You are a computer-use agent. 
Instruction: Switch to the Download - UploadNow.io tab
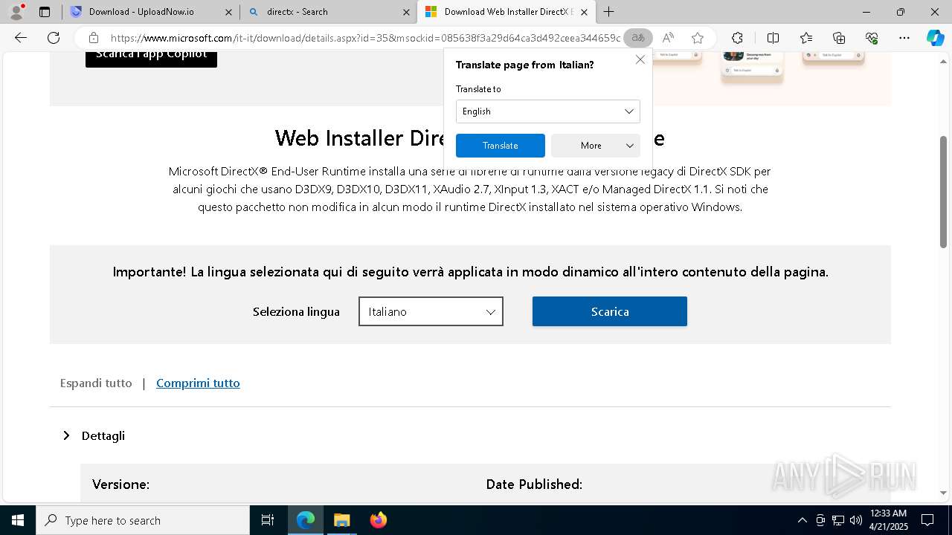point(151,12)
